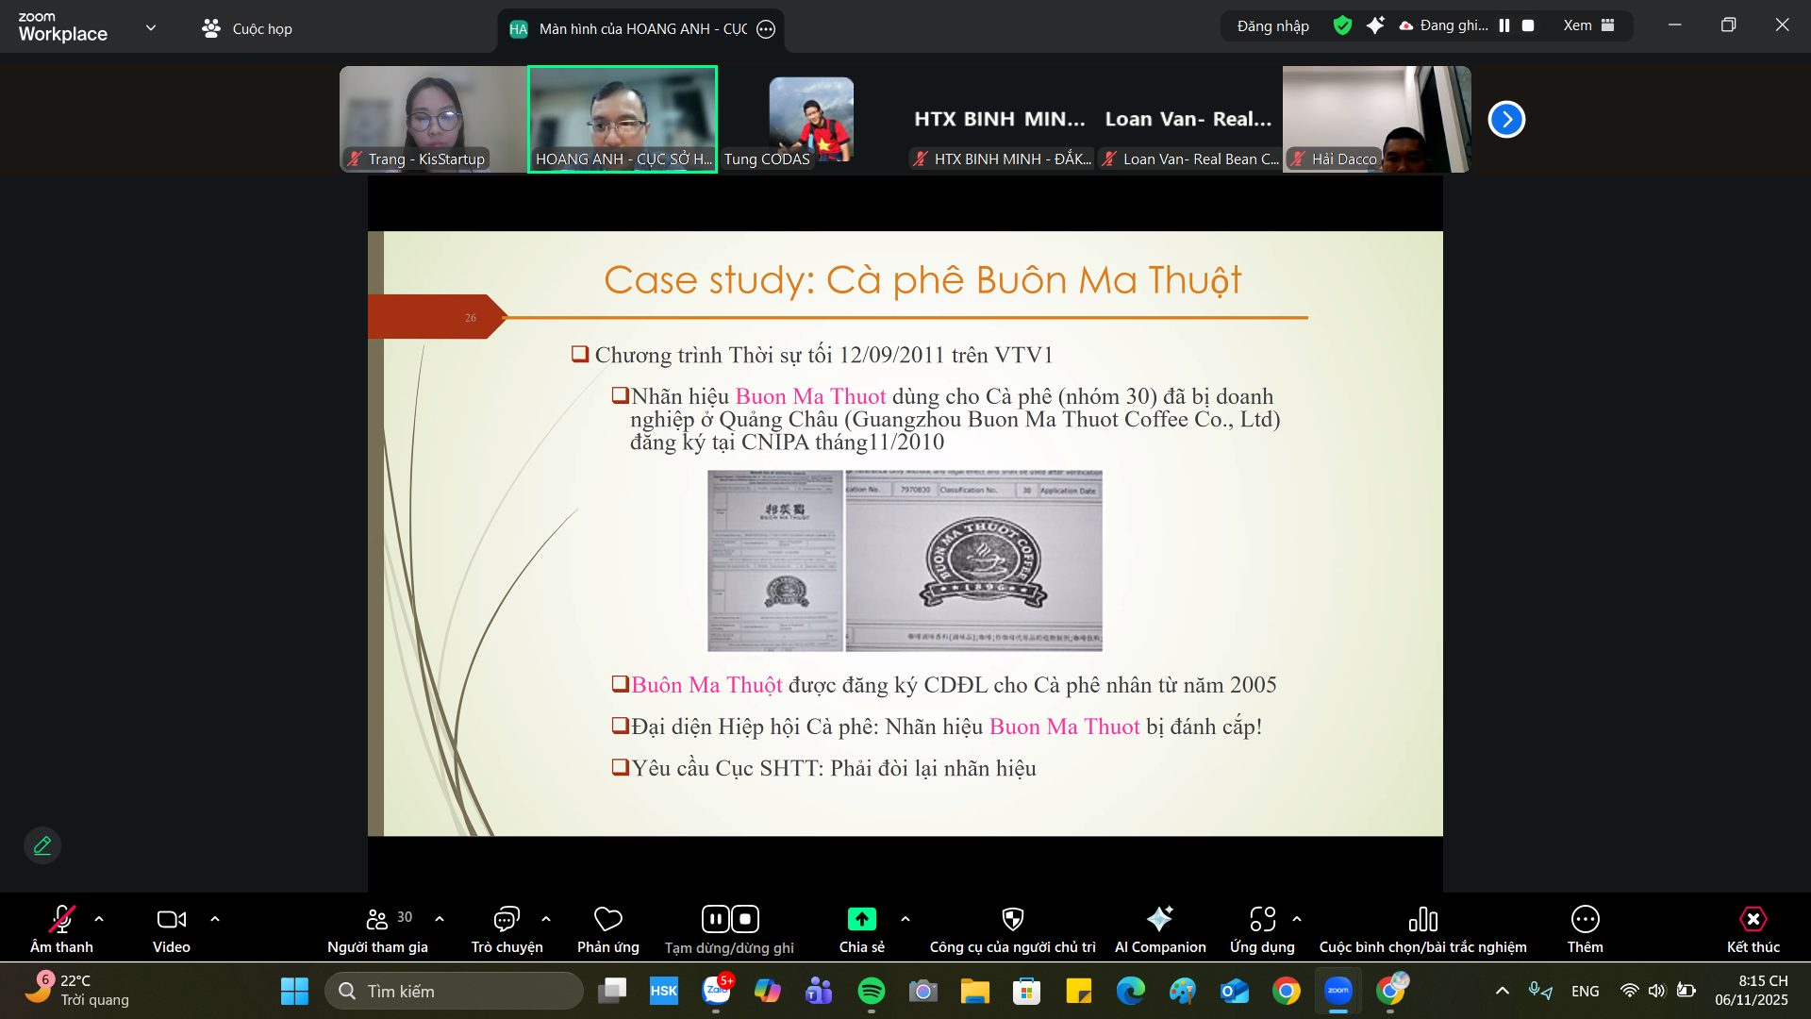
Task: Click the annotation pencil icon
Action: 42,845
